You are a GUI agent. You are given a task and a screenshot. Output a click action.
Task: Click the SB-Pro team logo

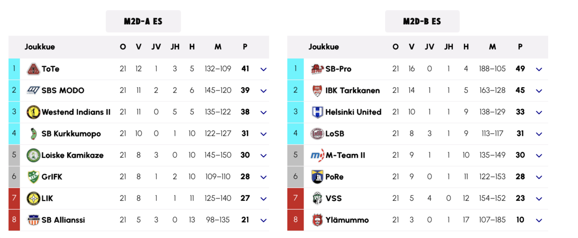[x=317, y=69]
